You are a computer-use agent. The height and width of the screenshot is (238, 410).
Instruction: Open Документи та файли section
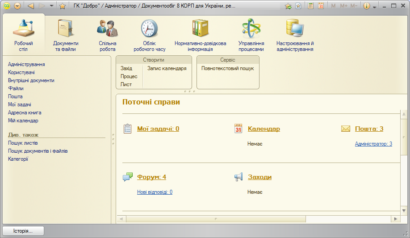coord(66,35)
